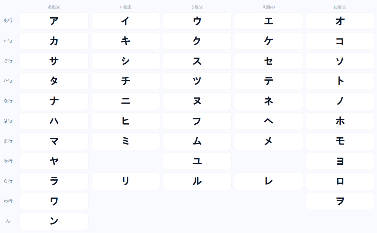The width and height of the screenshot is (377, 233).
Task: Click the ヌ character card
Action: tap(197, 101)
